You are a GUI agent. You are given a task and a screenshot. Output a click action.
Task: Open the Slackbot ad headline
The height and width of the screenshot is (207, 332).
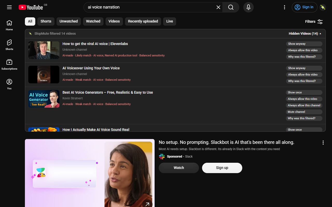(x=226, y=142)
